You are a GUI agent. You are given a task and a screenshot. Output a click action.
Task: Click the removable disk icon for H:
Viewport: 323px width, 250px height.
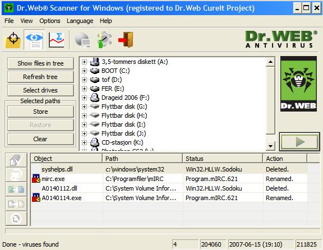point(95,115)
